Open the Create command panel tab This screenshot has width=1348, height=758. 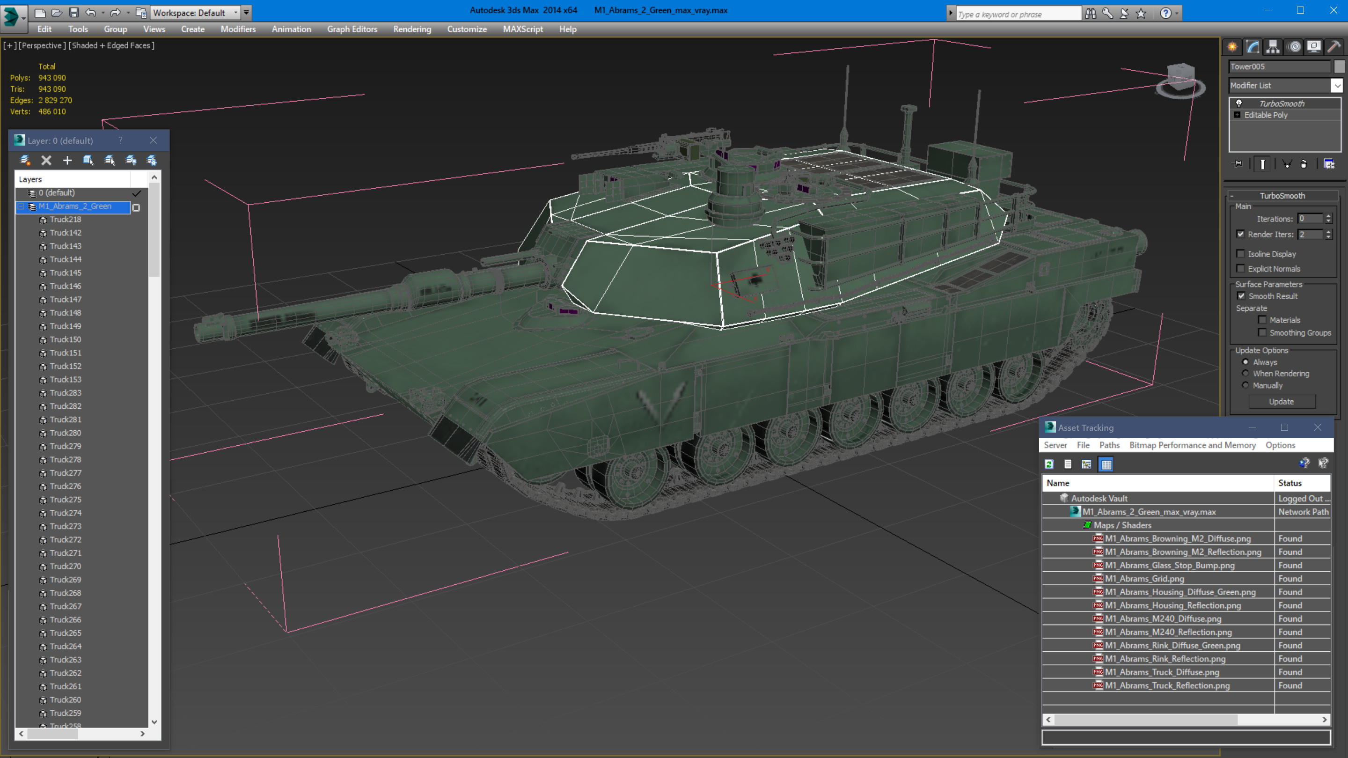[1232, 47]
